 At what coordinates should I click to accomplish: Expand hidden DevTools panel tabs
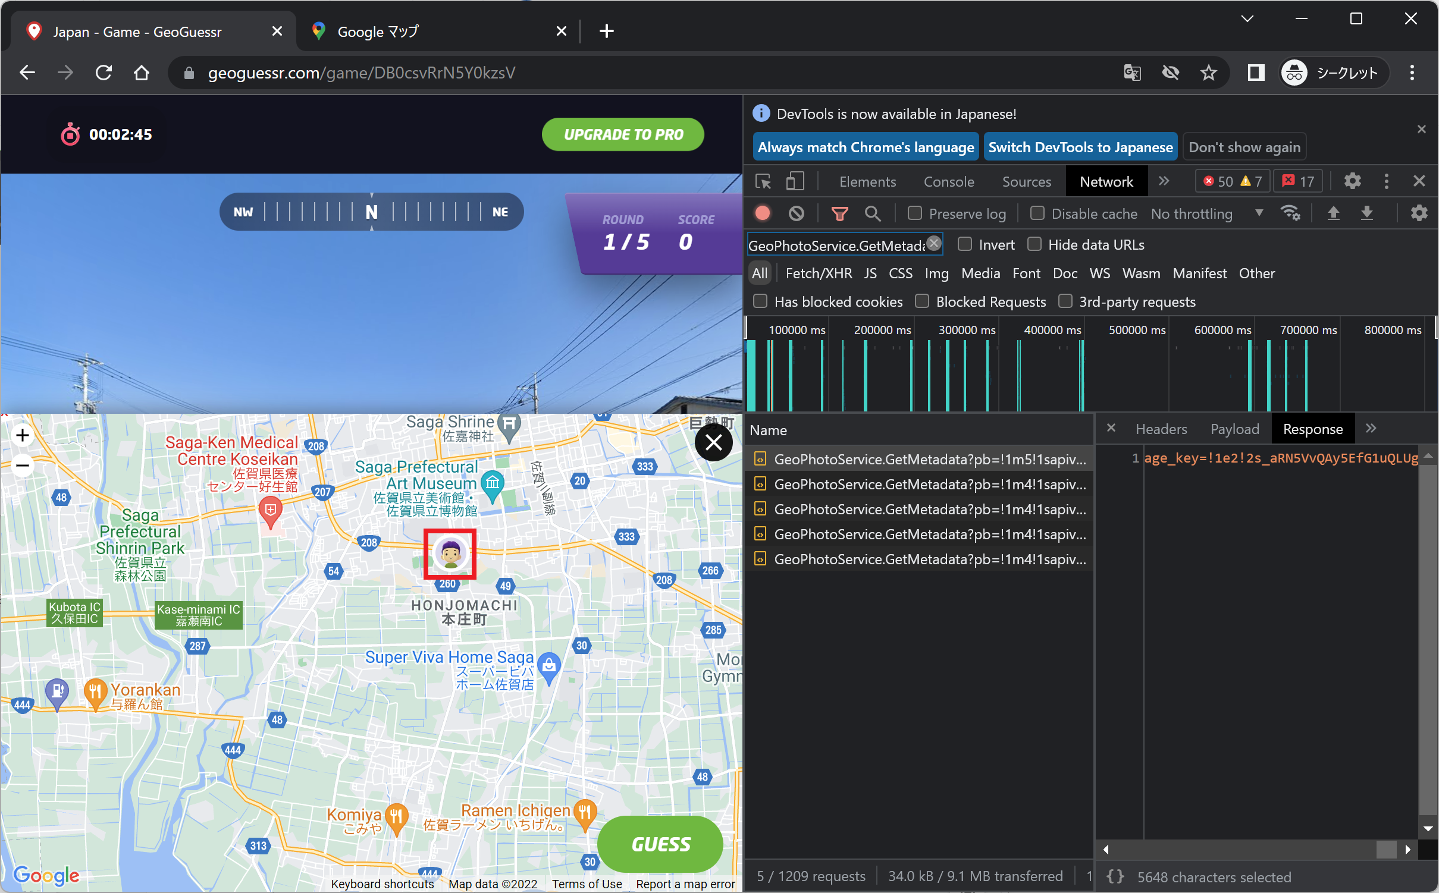(x=1164, y=181)
